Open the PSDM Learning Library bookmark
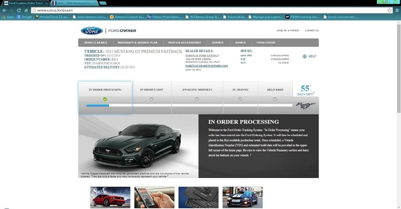 click(x=303, y=17)
